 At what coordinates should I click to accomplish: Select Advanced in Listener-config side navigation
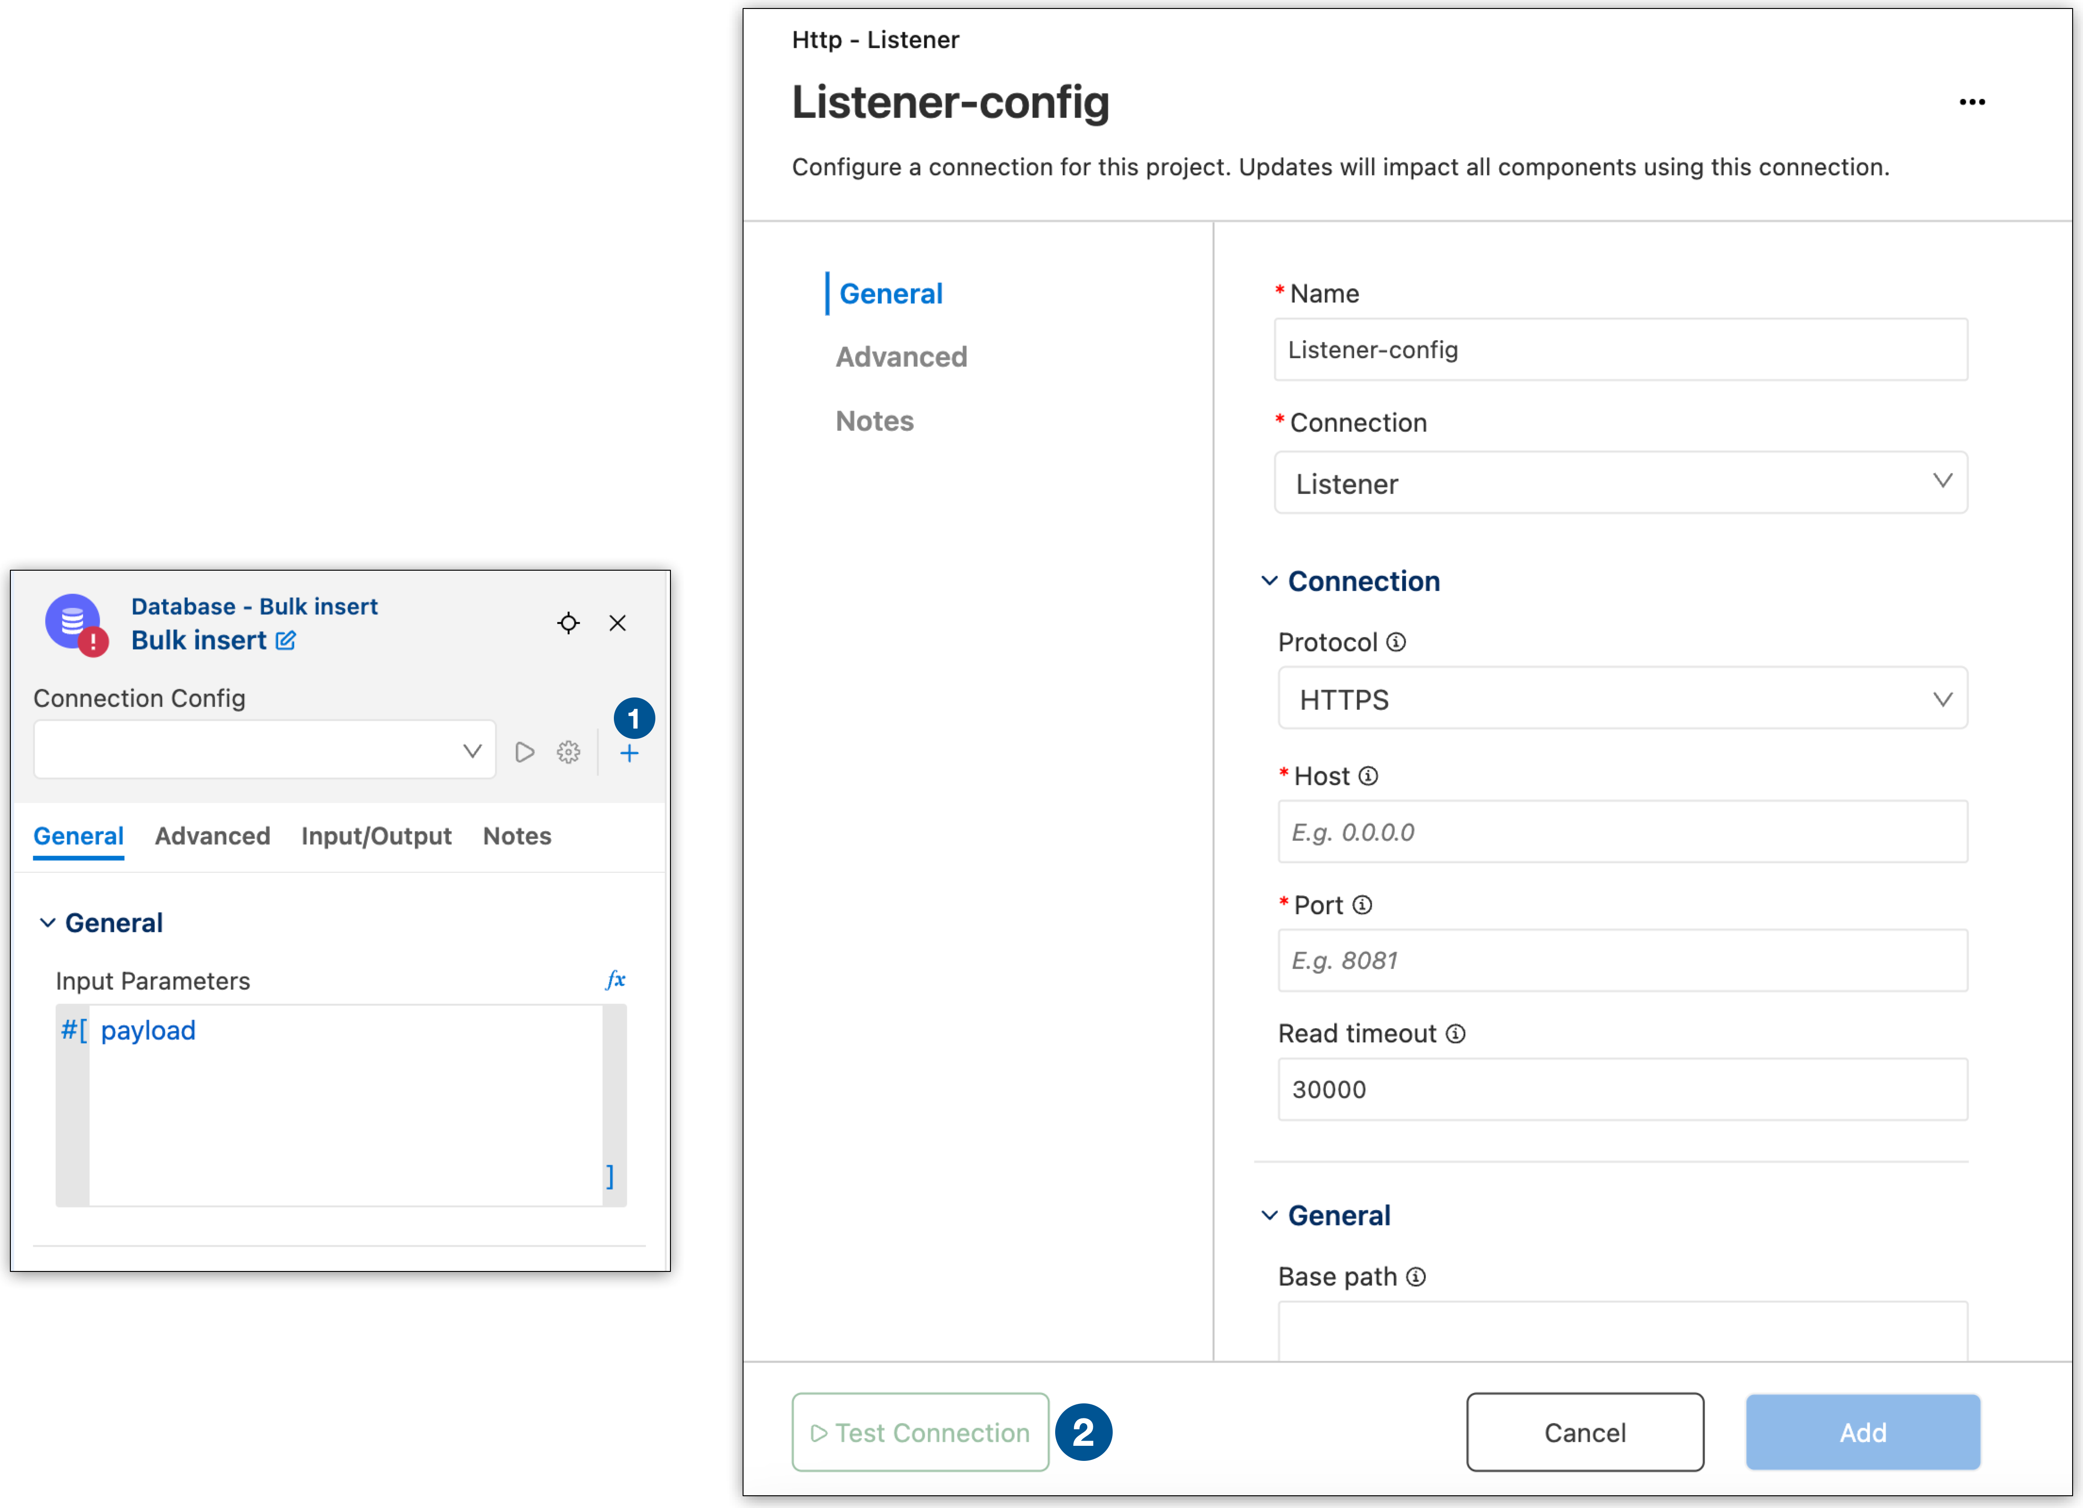(901, 357)
